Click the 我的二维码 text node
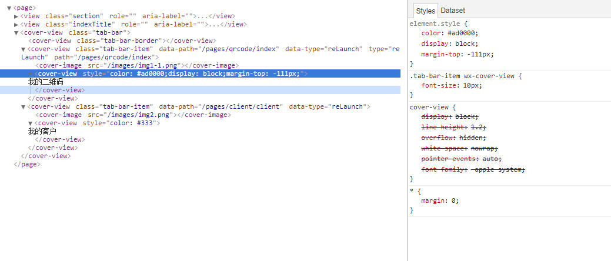This screenshot has width=611, height=261. [x=46, y=82]
